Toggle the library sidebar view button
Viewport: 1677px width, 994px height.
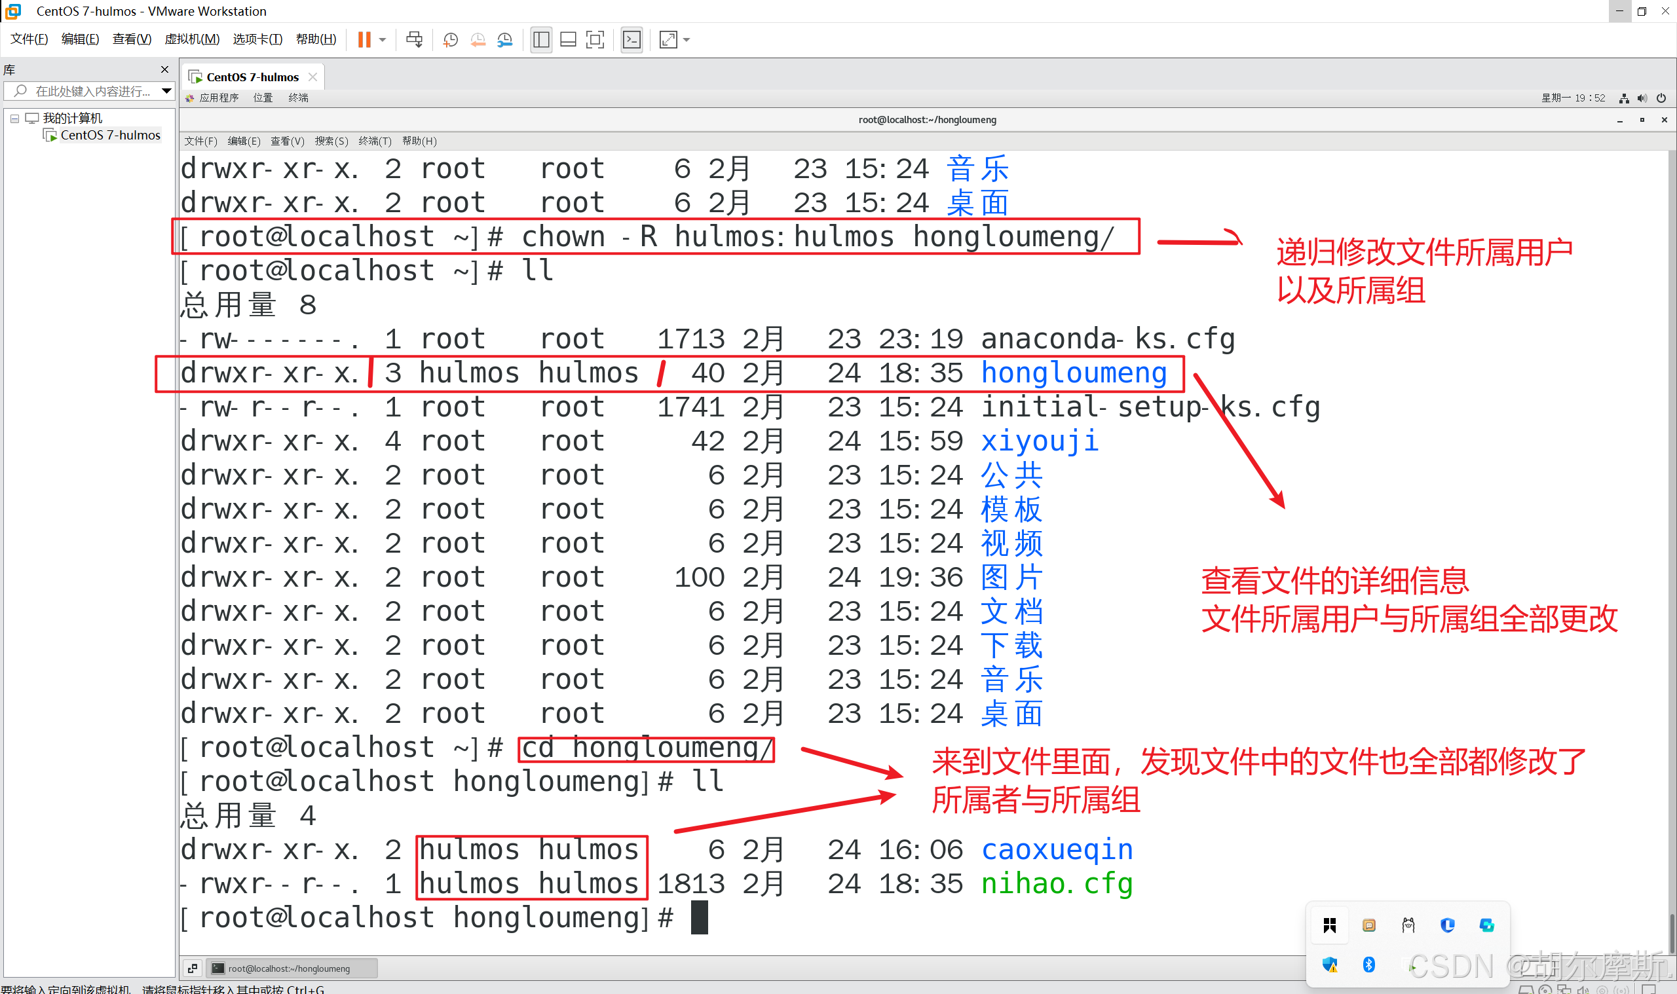[540, 39]
